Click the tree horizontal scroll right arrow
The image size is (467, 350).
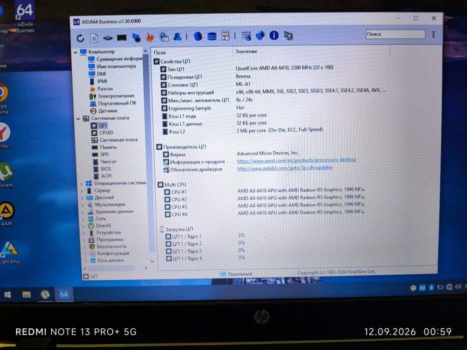tap(146, 267)
